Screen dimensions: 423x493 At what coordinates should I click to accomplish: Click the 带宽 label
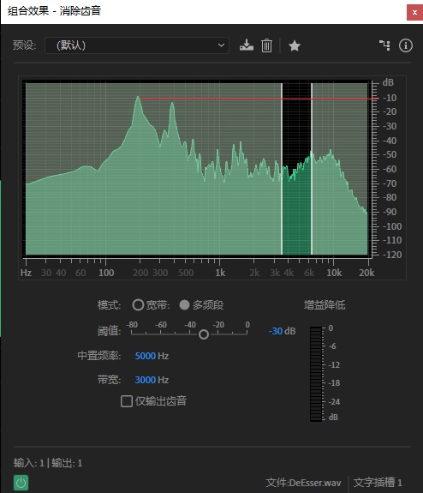click(109, 380)
